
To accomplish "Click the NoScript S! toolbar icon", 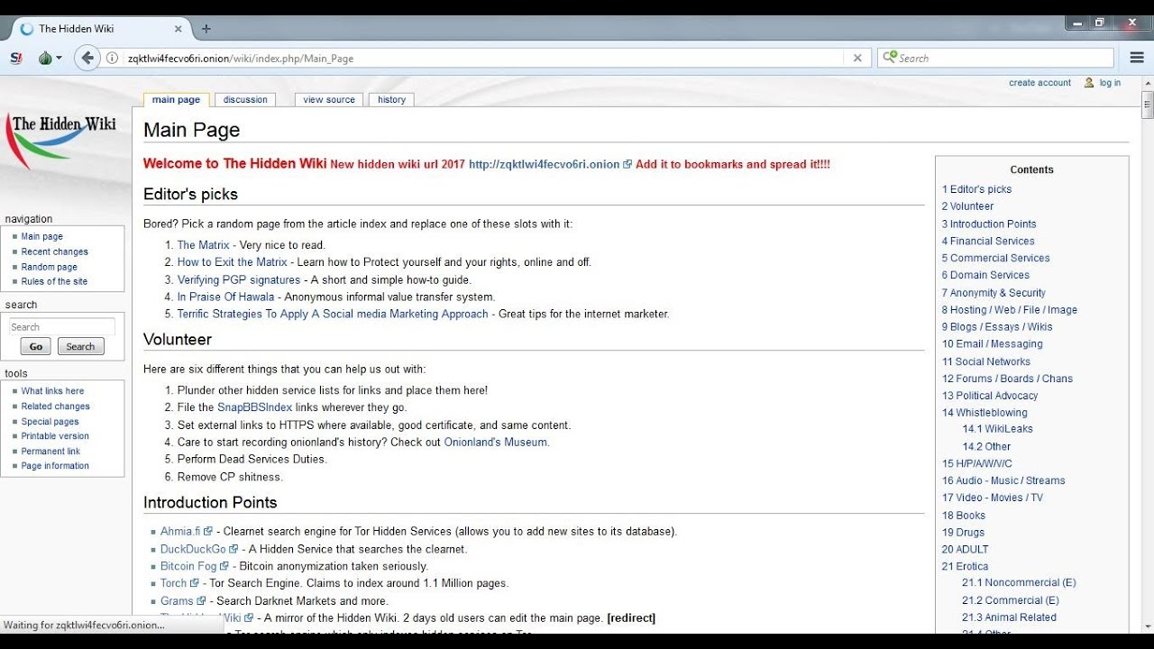I will pyautogui.click(x=16, y=58).
